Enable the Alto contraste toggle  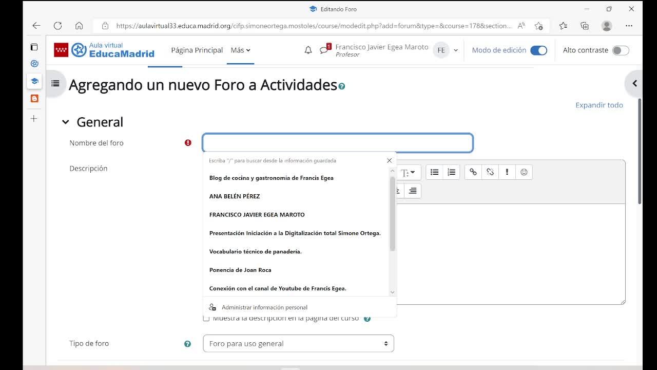pyautogui.click(x=620, y=50)
